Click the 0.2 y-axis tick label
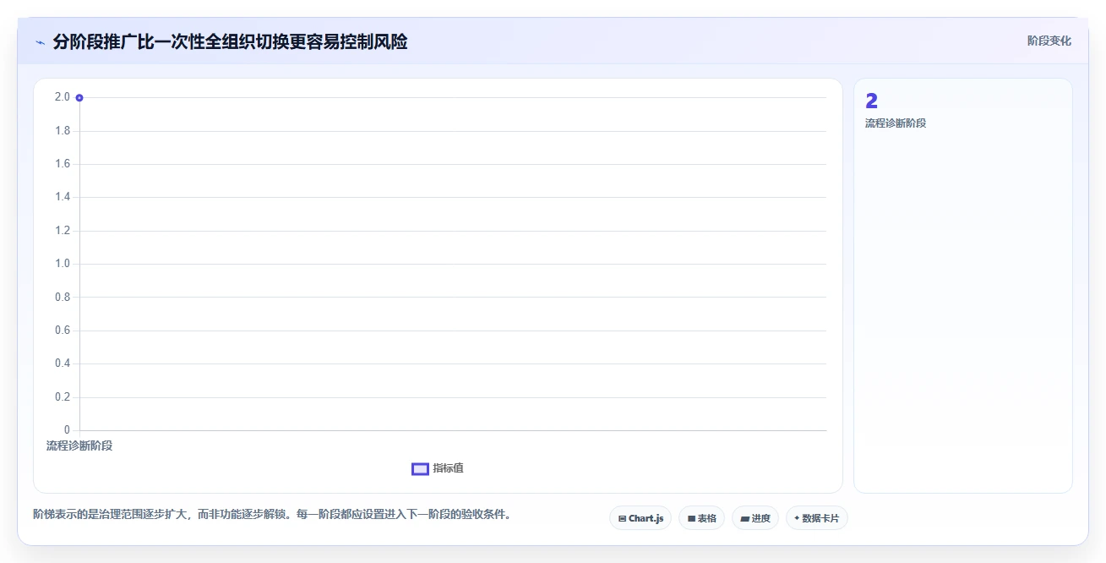Screen dimensions: 1106x563 [62, 397]
